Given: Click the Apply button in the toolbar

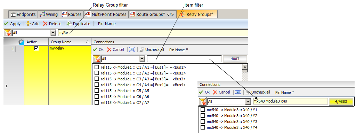Looking at the screenshot, I should 12,24.
